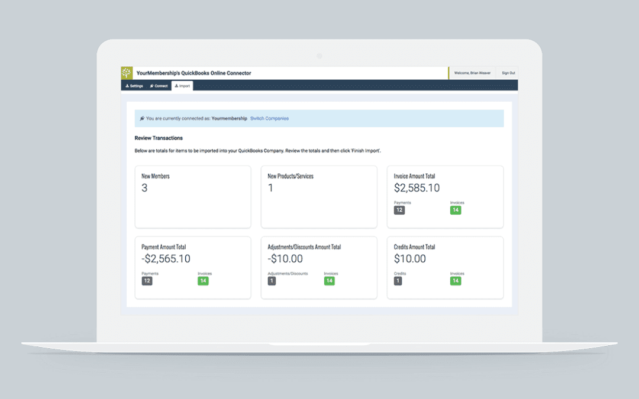The image size is (639, 399).
Task: Click the Review Transactions heading
Action: click(159, 138)
